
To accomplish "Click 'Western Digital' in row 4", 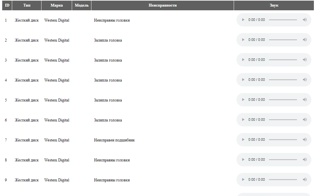I will (57, 80).
